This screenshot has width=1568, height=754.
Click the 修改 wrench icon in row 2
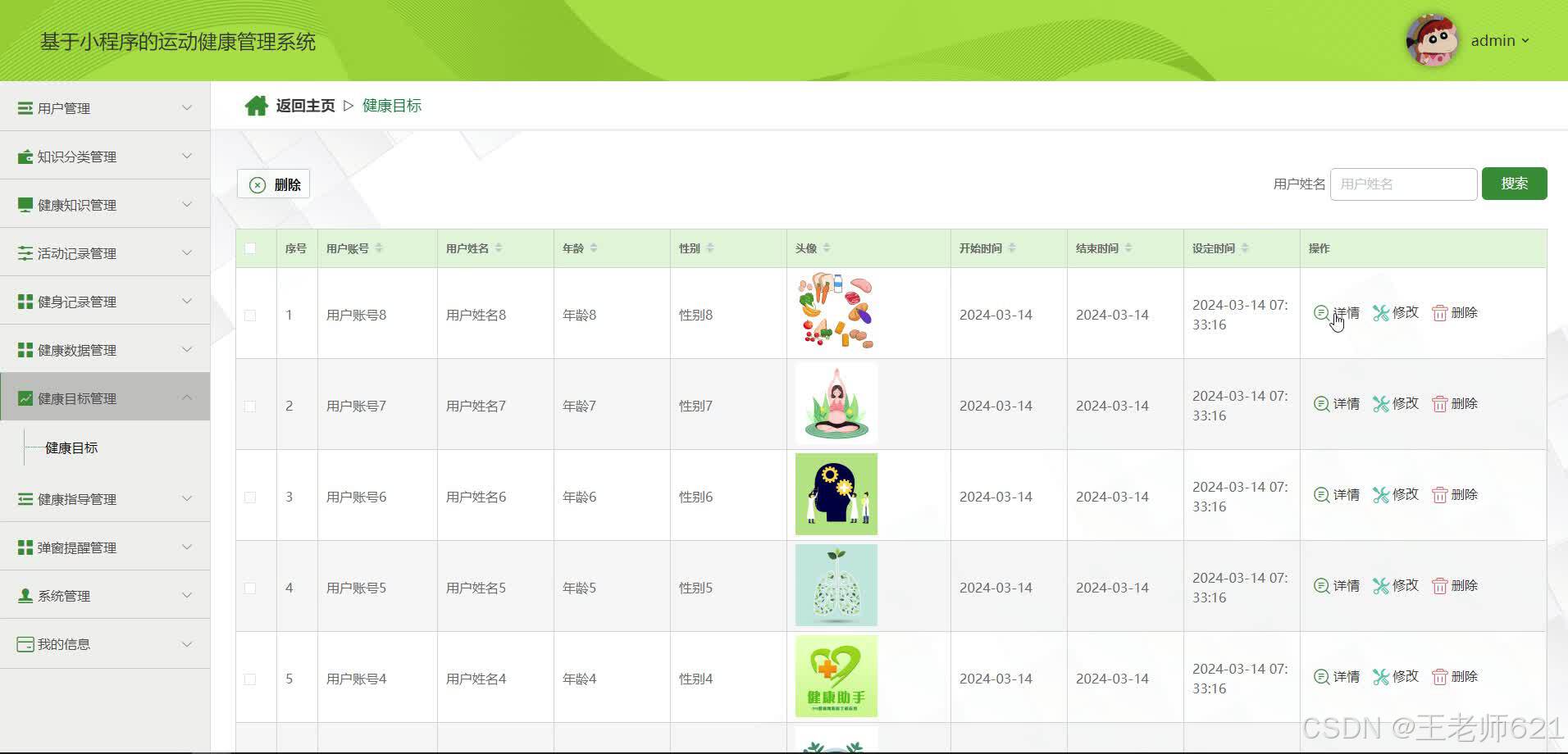click(1381, 404)
